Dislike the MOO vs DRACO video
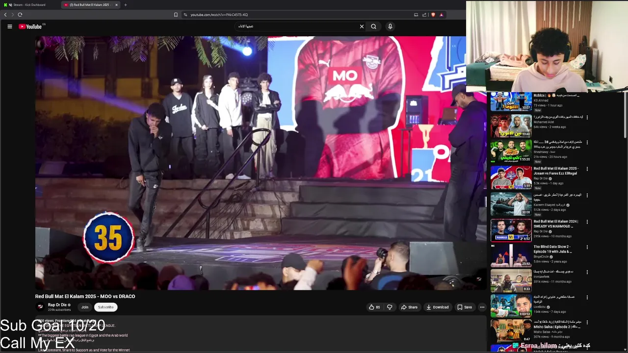Image resolution: width=628 pixels, height=353 pixels. tap(390, 307)
